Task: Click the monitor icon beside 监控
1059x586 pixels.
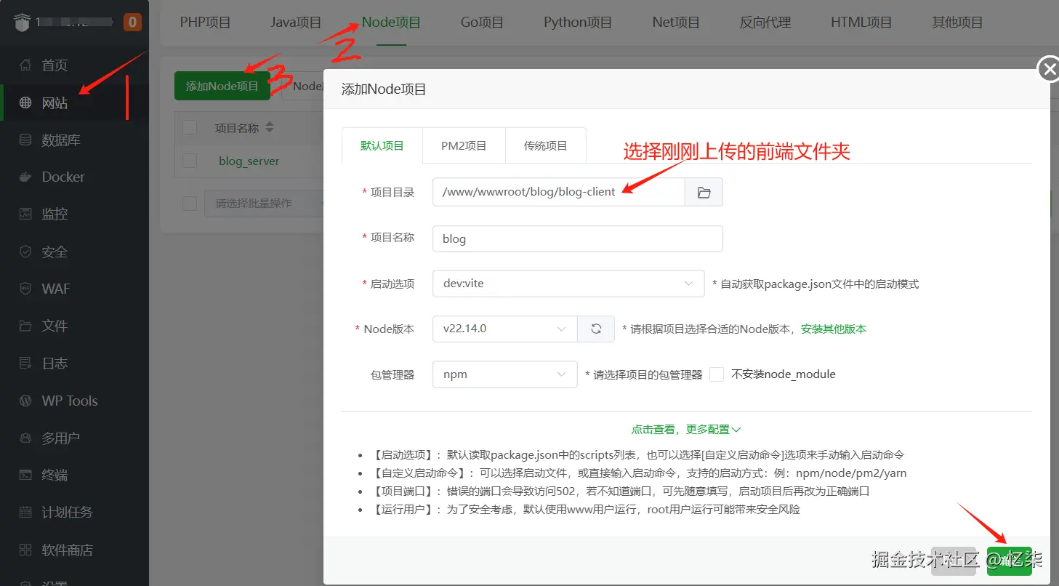Action: [x=25, y=214]
